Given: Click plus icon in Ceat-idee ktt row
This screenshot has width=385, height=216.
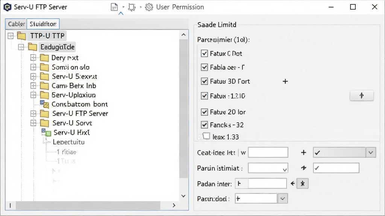Looking at the screenshot, I should pos(303,153).
